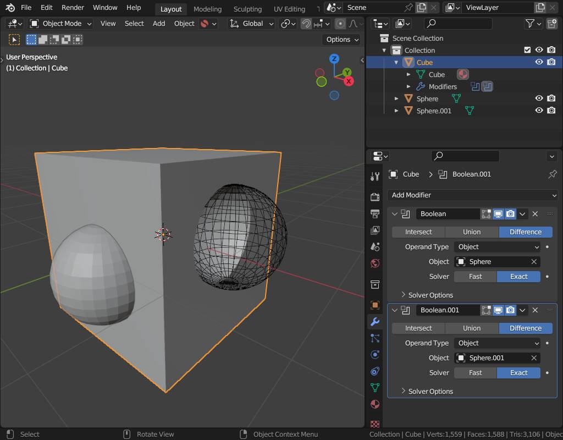Image resolution: width=563 pixels, height=440 pixels.
Task: Click the new collection icon in outliner
Action: pyautogui.click(x=552, y=24)
